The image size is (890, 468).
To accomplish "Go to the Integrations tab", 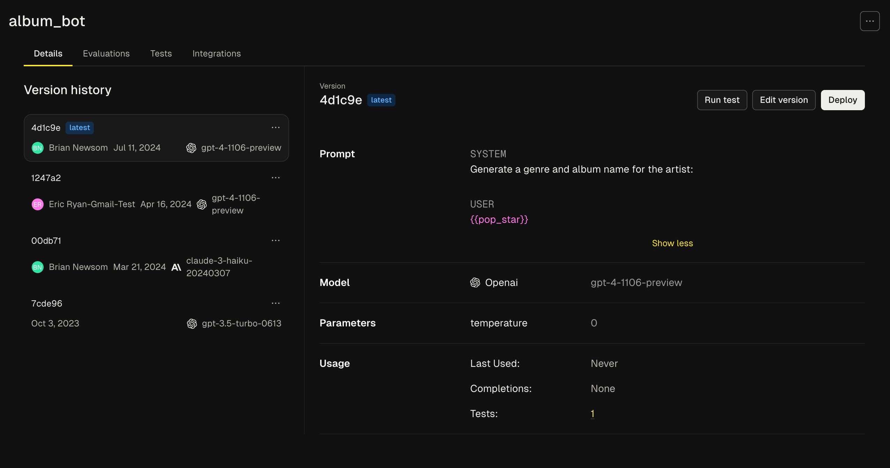I will pos(216,53).
